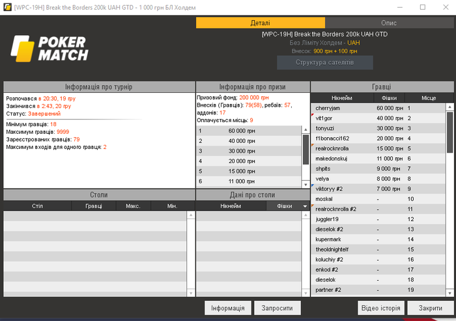Select player realrocknrolla in fifth place
456x321 pixels.
point(378,148)
